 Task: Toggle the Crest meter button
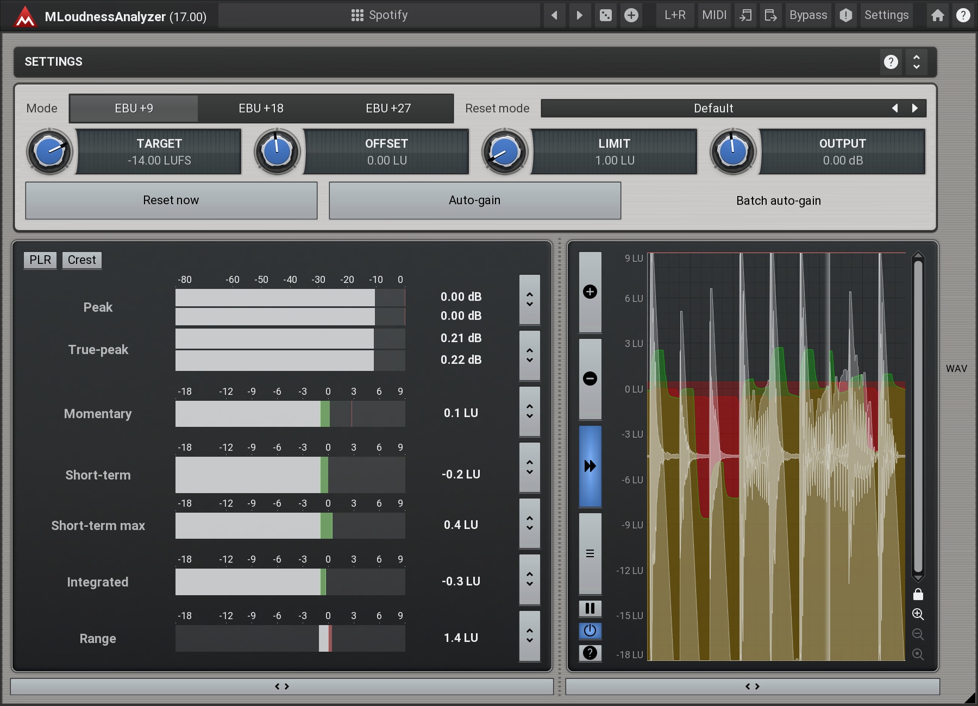coord(81,260)
